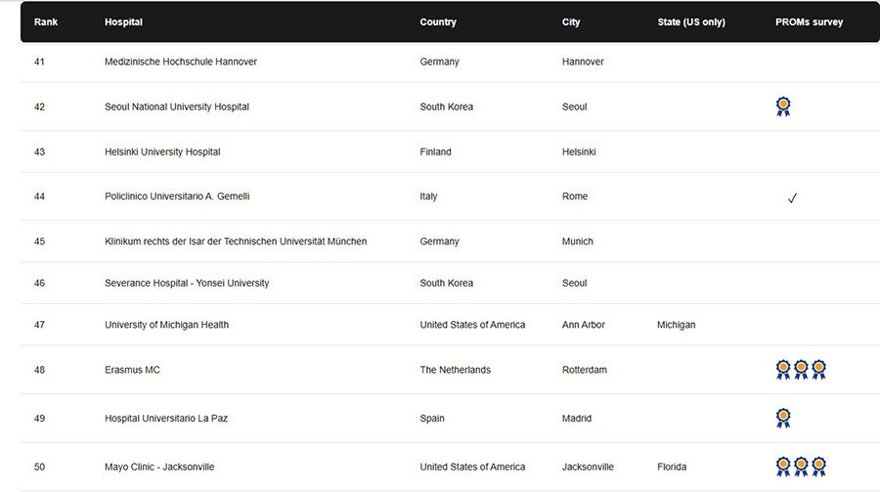Select Helsinki University Hospital name
880x492 pixels.
click(162, 152)
